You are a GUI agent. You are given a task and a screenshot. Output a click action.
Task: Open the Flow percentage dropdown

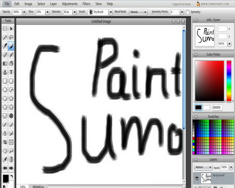[x=47, y=12]
